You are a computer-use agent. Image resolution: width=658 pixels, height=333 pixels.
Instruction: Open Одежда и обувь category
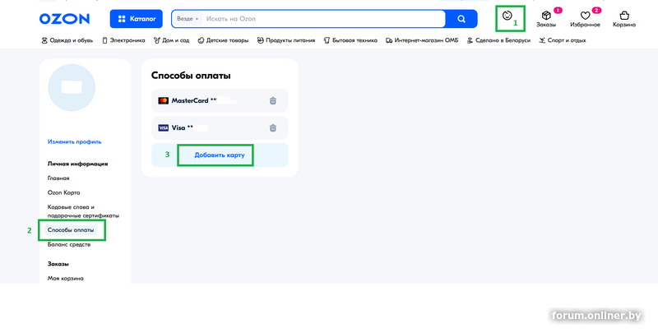tap(67, 40)
